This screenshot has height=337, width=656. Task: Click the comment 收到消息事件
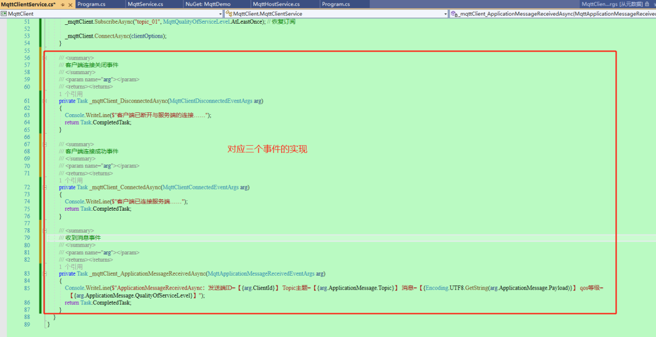83,237
